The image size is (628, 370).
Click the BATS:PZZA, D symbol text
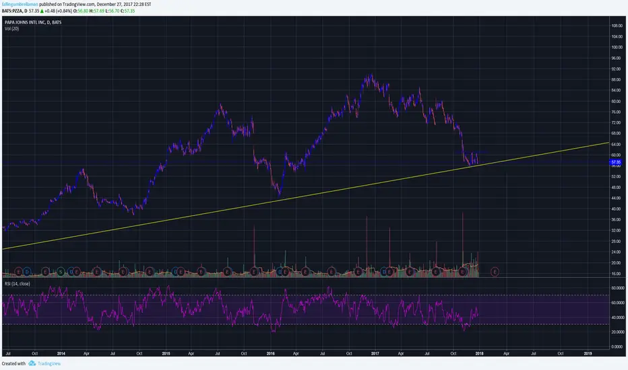[x=14, y=11]
